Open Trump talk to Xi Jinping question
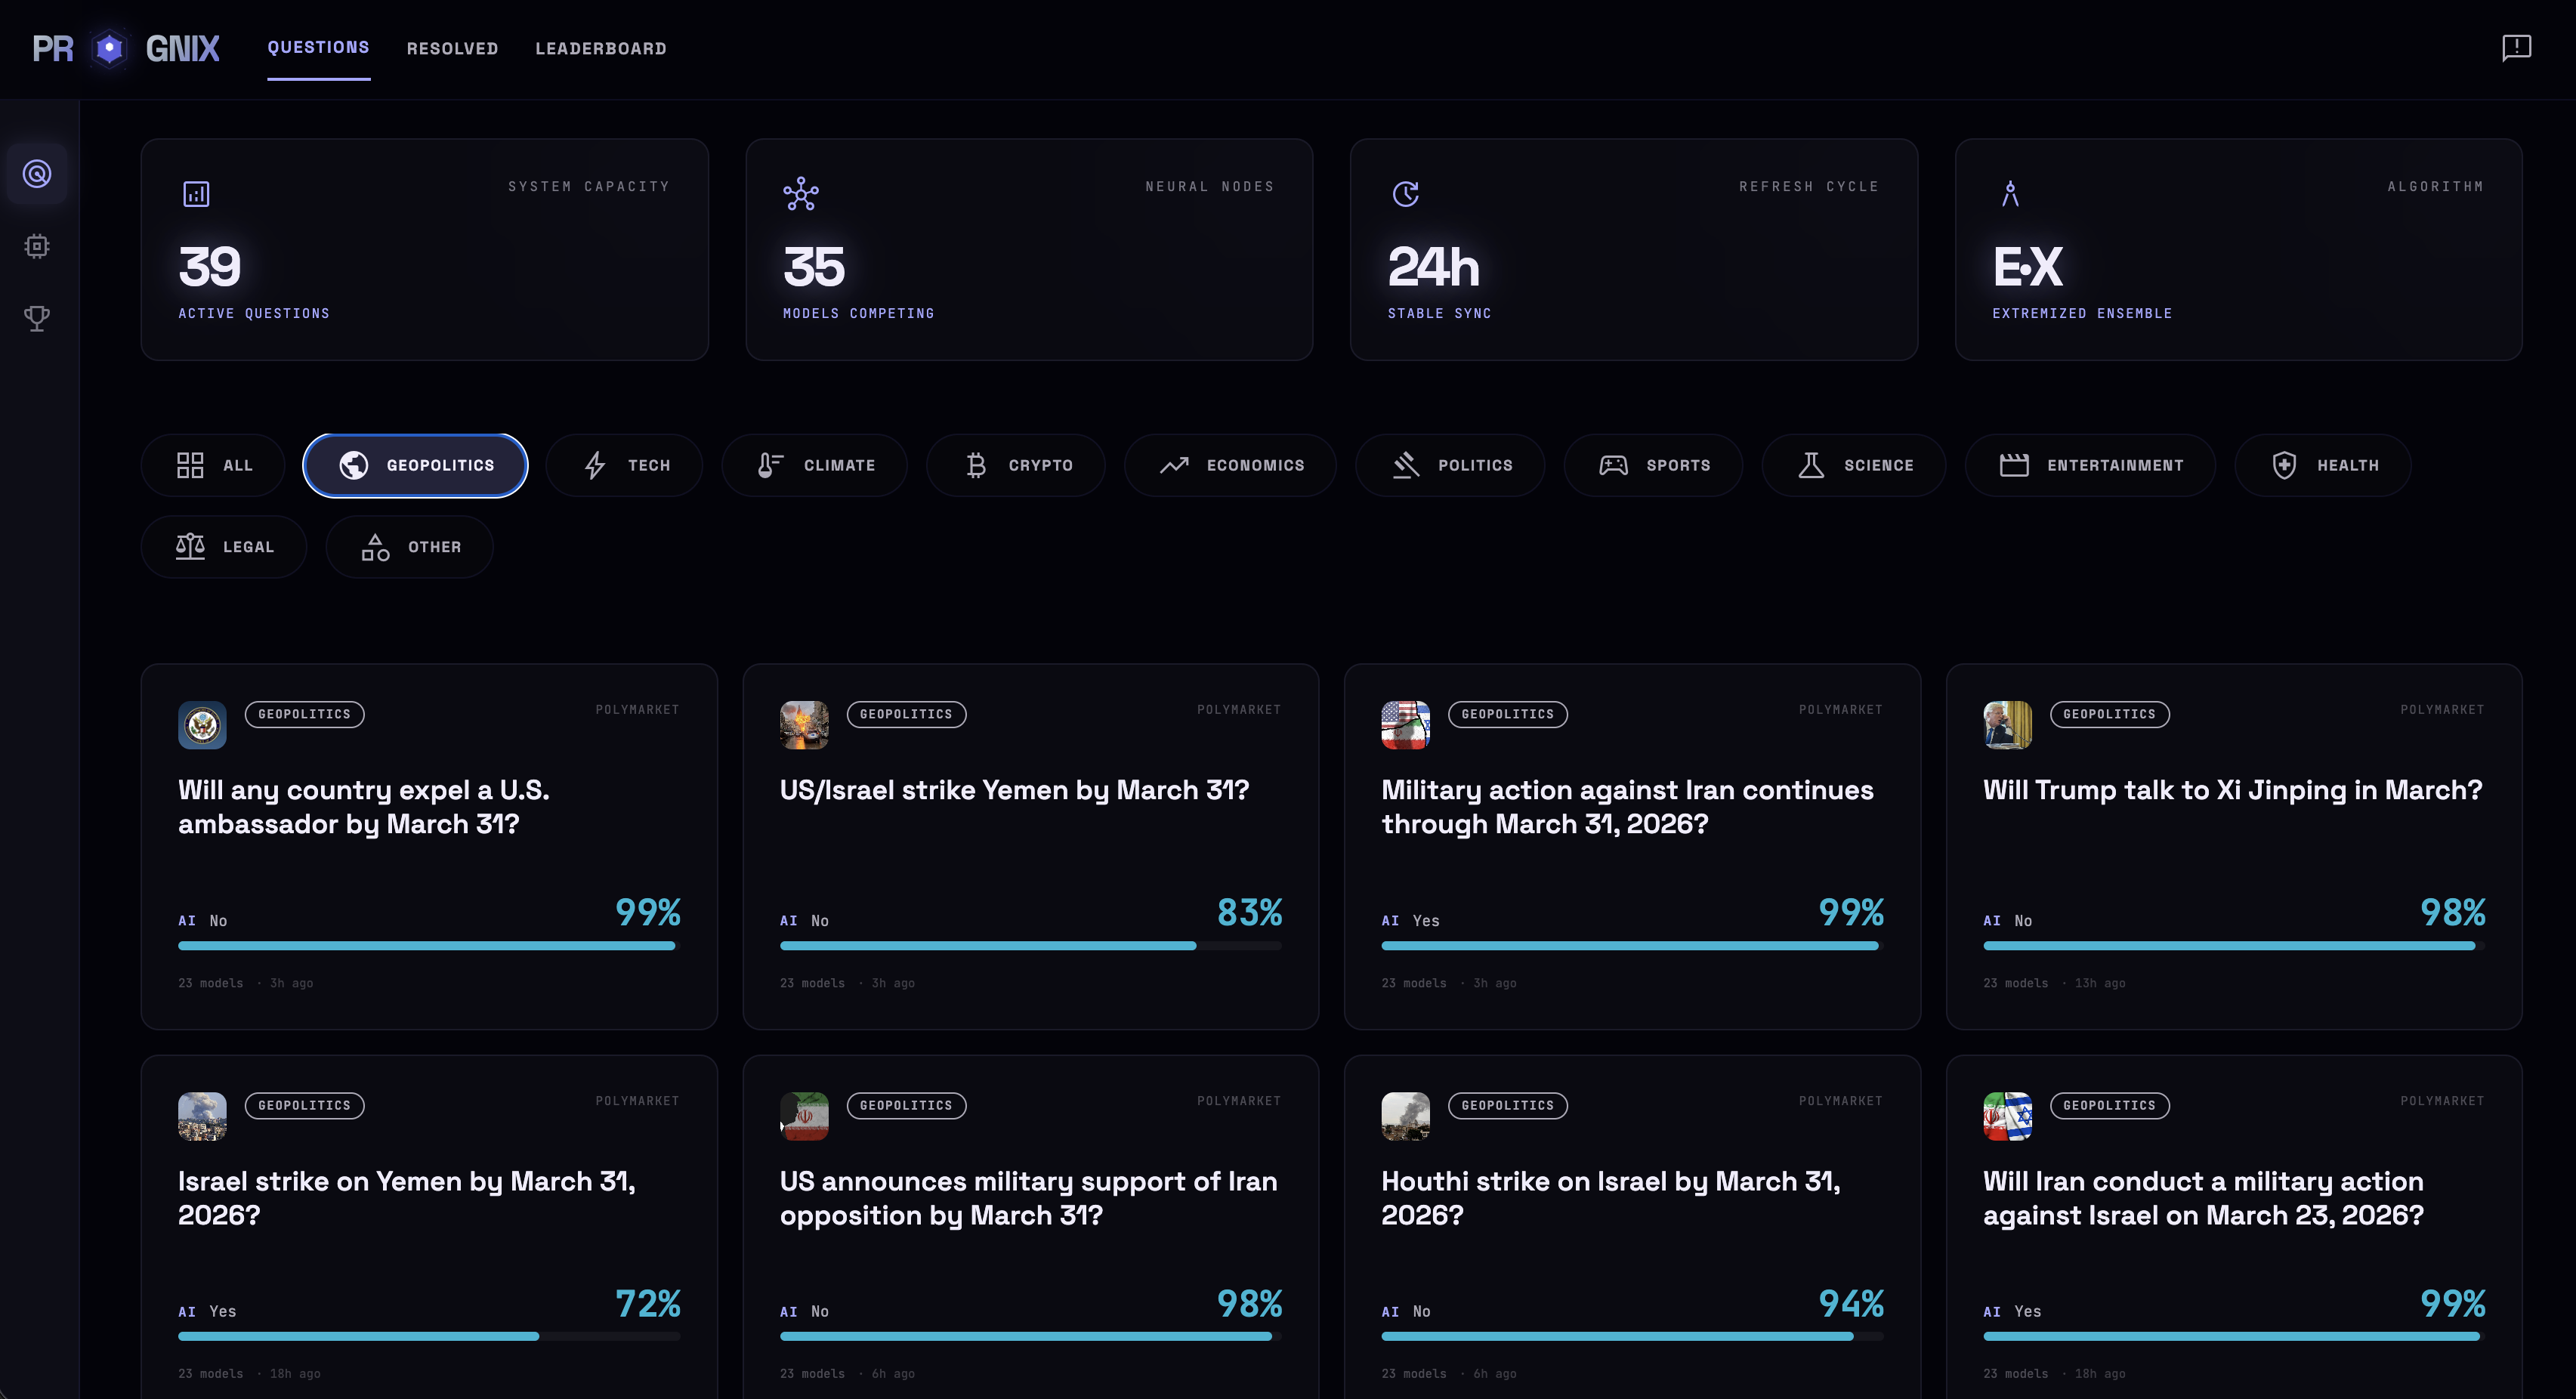 coord(2232,790)
